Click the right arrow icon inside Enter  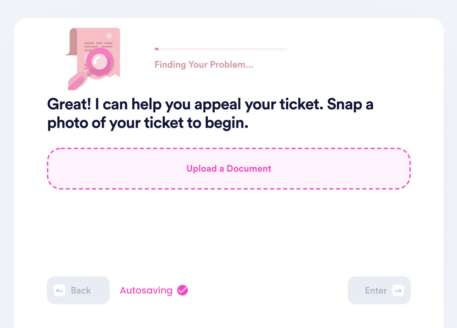[398, 291]
